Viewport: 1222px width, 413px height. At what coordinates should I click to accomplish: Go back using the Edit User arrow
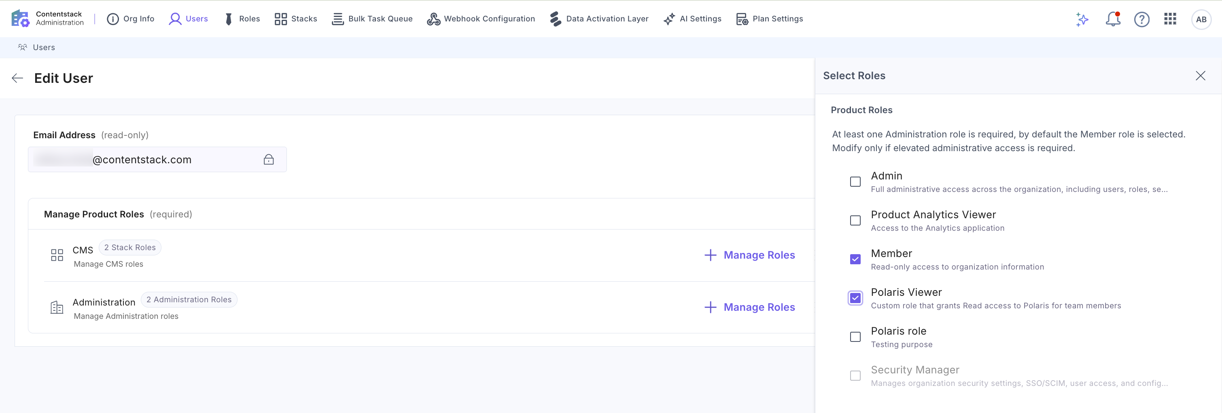(x=17, y=78)
